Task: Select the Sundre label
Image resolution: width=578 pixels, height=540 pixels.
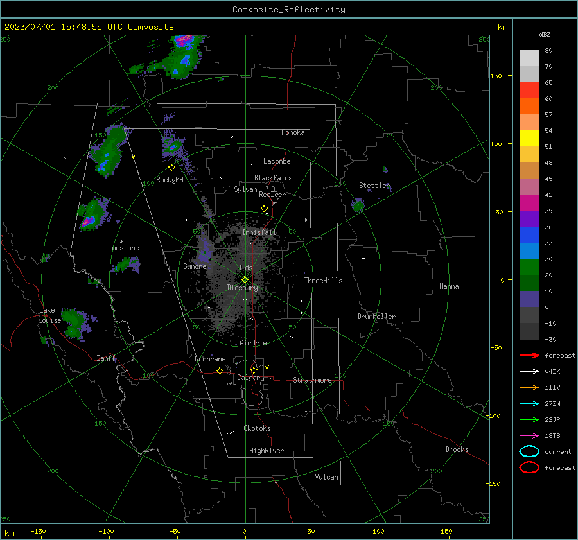Action: [195, 266]
